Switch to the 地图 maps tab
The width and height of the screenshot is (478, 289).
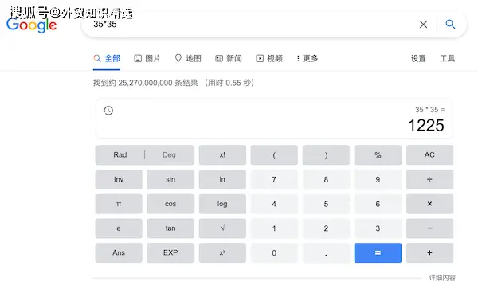tap(188, 58)
